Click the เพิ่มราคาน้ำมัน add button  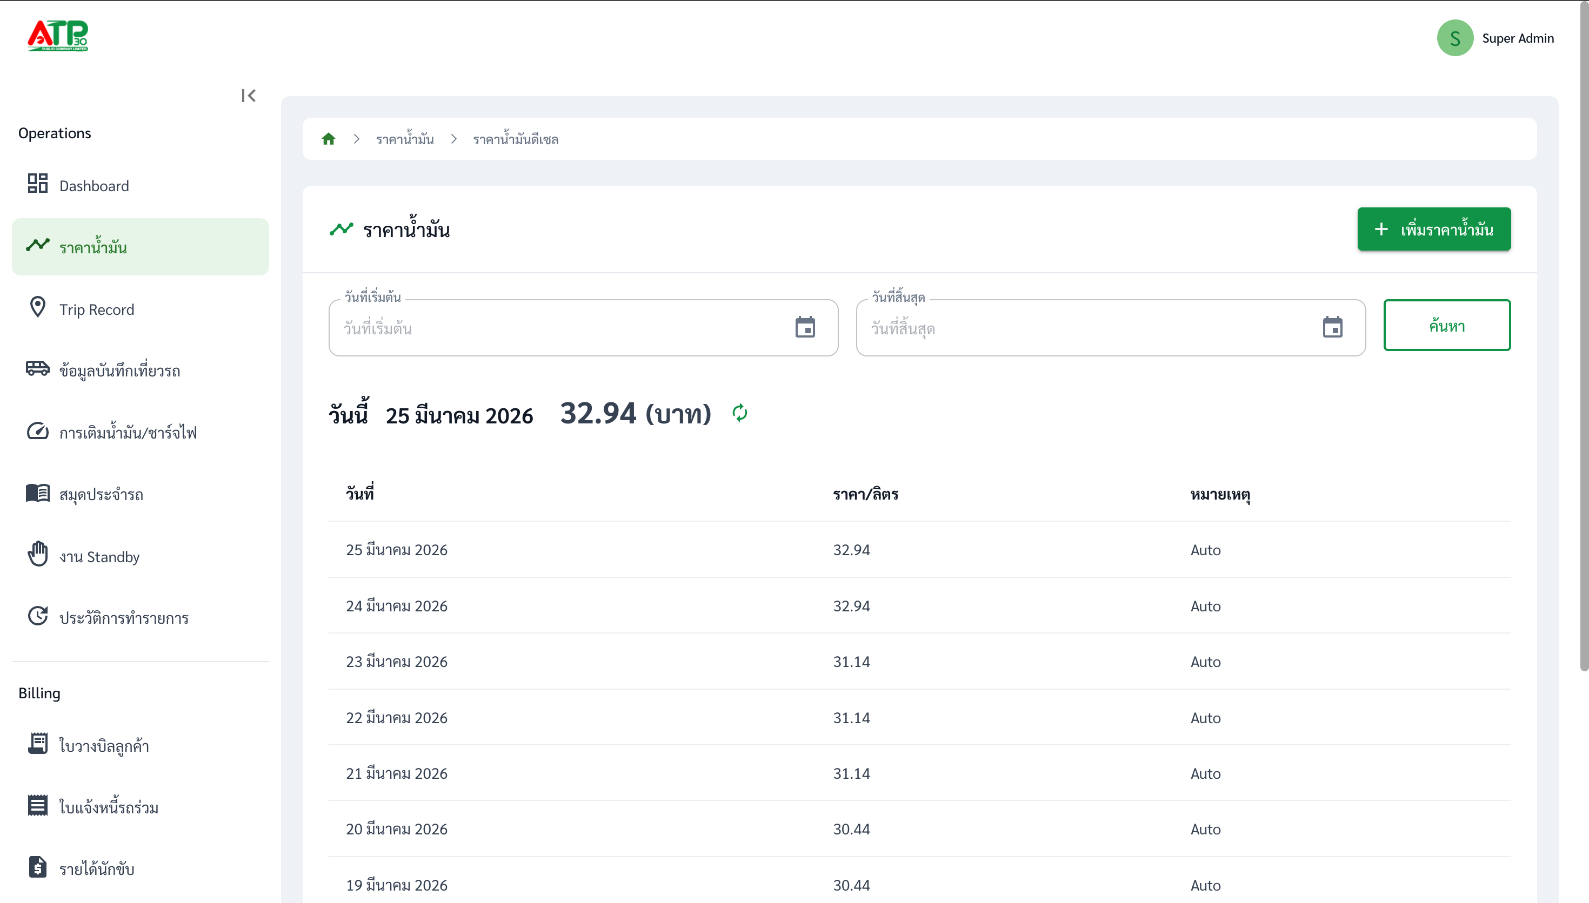click(x=1434, y=229)
